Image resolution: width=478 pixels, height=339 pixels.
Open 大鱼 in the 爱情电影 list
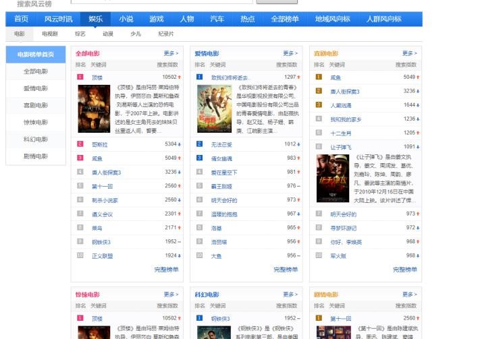(216, 256)
